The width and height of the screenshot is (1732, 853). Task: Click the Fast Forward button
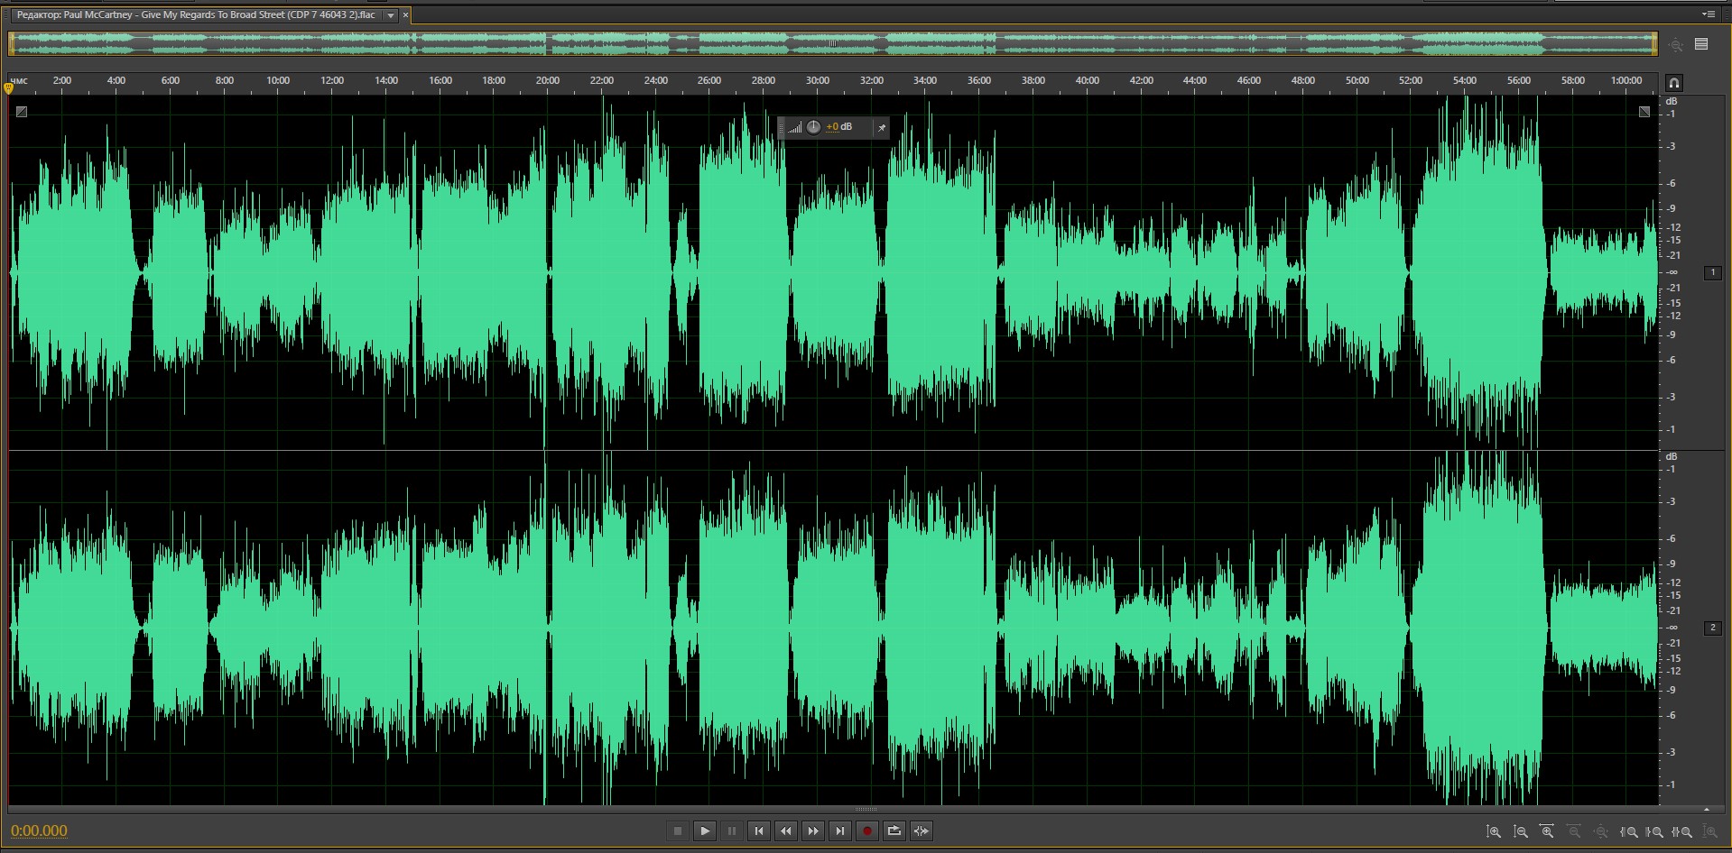click(813, 830)
